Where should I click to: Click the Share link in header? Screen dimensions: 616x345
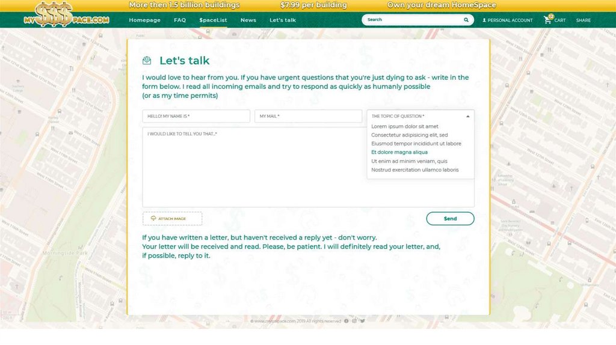(583, 20)
